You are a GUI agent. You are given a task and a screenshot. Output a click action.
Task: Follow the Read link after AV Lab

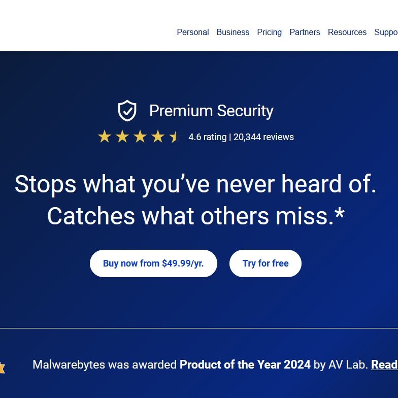pos(384,364)
